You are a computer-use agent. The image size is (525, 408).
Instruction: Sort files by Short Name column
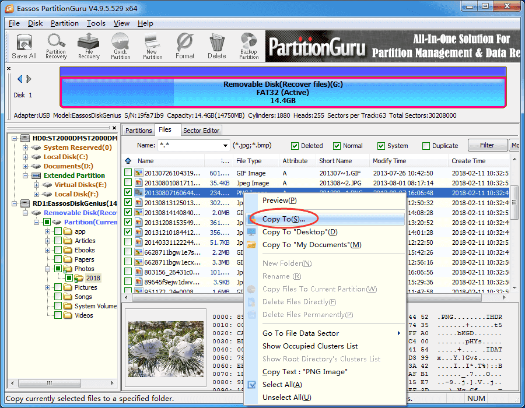click(342, 161)
